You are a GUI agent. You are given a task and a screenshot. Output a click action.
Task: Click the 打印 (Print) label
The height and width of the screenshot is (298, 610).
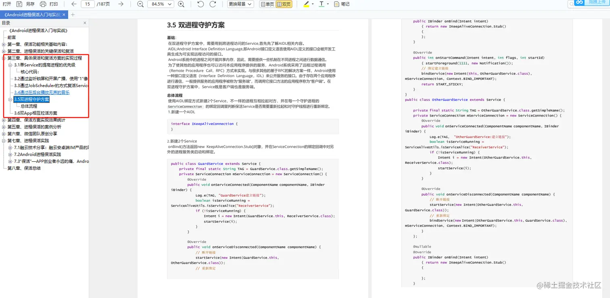coord(54,4)
